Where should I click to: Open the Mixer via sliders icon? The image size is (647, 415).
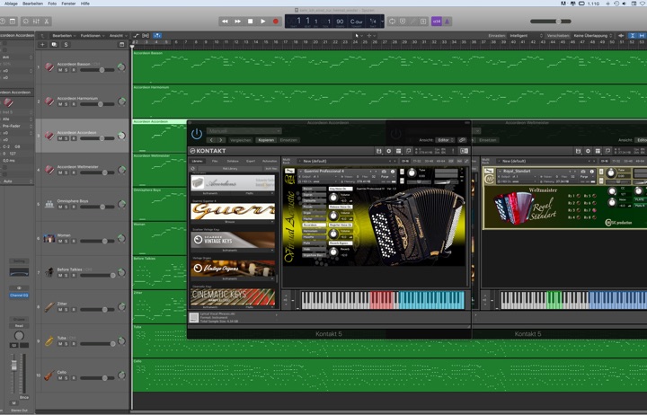click(x=36, y=21)
